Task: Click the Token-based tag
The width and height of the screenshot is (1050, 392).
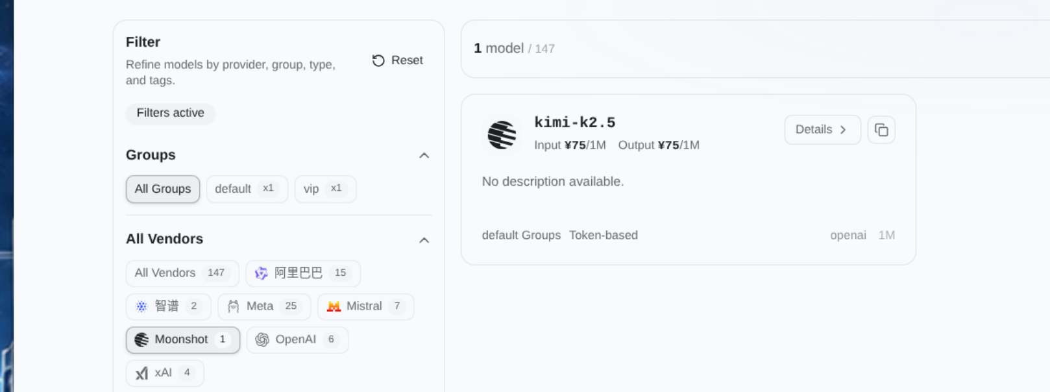Action: coord(604,236)
